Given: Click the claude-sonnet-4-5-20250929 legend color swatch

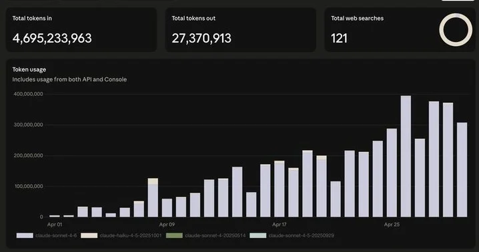Looking at the screenshot, I should [258, 235].
